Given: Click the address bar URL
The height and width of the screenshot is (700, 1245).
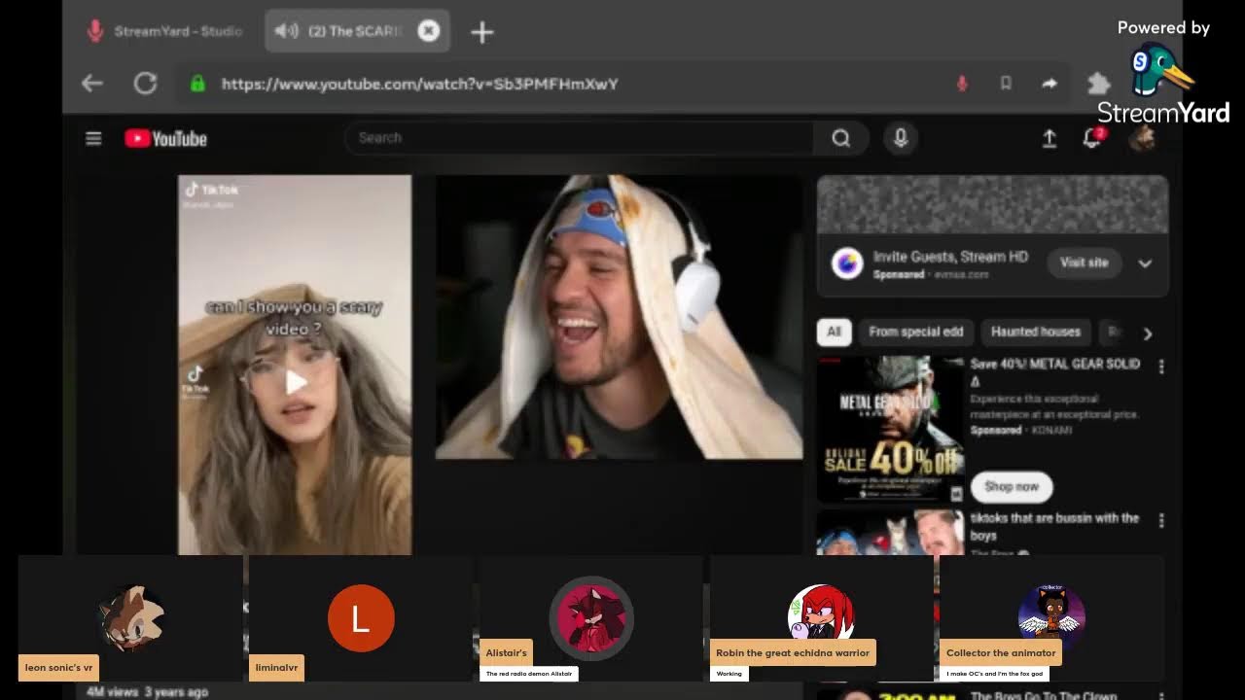Looking at the screenshot, I should [420, 84].
